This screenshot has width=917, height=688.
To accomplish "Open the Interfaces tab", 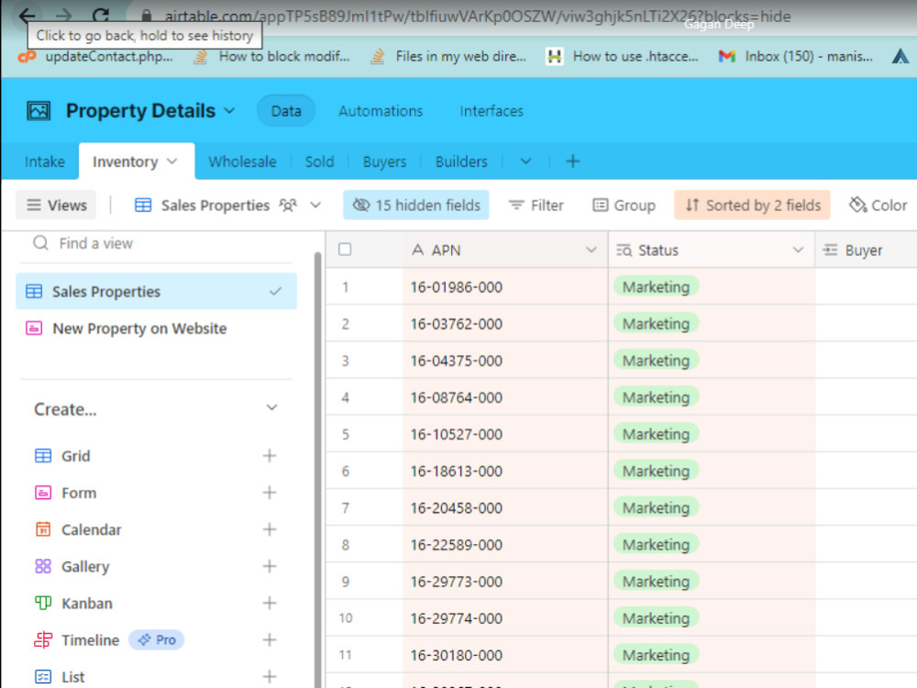I will (x=492, y=111).
